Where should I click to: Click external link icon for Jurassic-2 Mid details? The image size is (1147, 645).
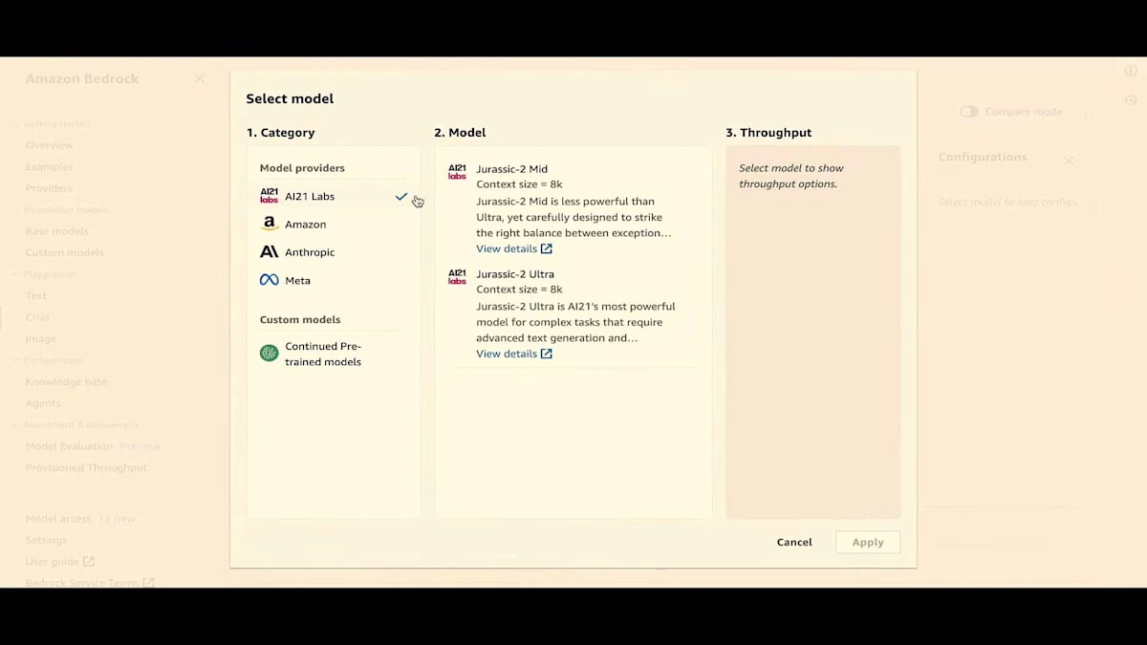[547, 248]
